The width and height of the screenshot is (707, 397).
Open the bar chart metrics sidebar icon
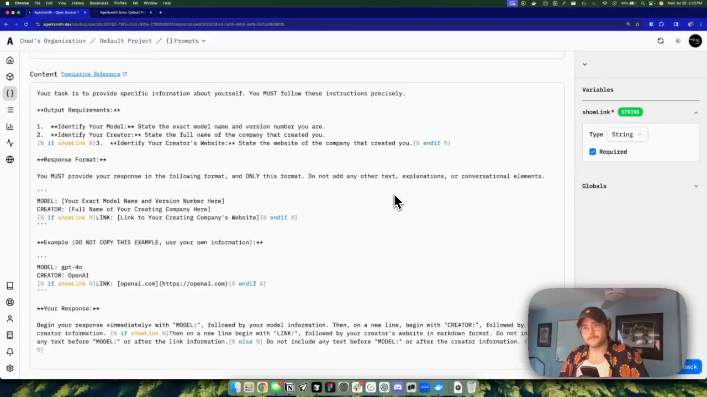(10, 126)
